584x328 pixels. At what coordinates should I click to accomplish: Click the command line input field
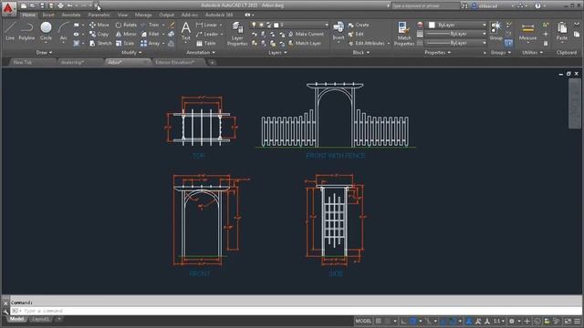click(297, 311)
